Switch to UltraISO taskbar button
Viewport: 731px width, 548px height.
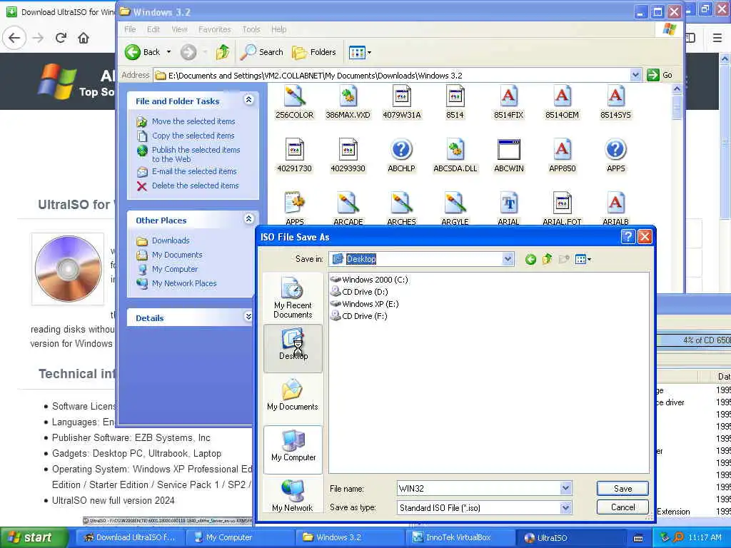tap(570, 537)
